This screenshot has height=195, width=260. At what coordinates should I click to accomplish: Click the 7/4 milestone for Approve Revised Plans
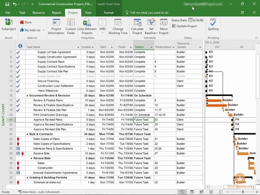pyautogui.click(x=232, y=120)
